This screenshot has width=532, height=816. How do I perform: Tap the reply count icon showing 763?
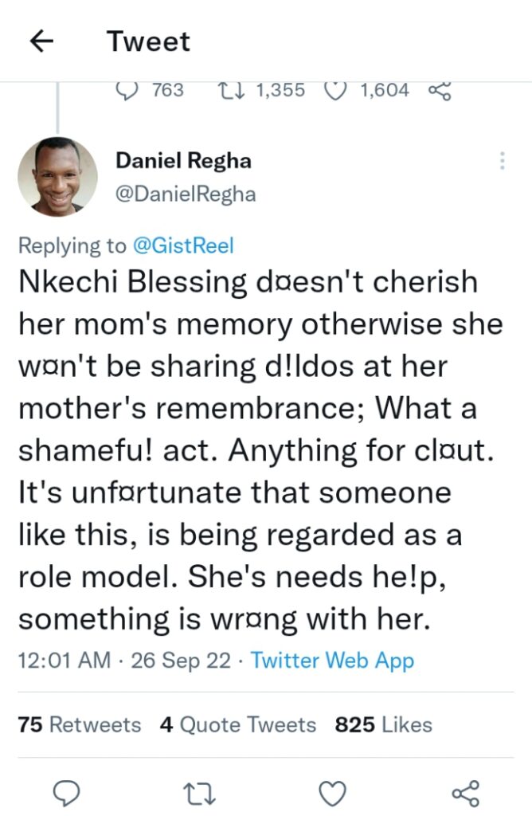tap(127, 91)
